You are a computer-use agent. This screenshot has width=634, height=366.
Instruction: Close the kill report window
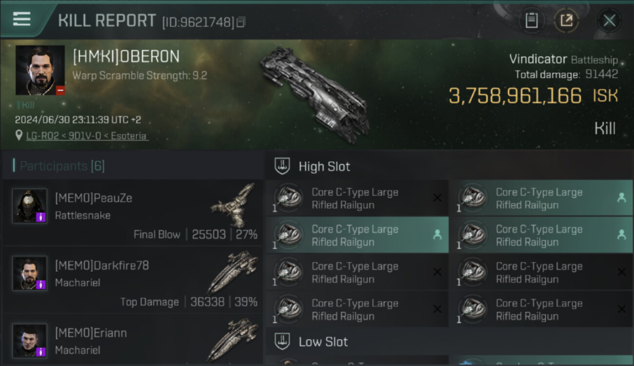coord(609,20)
